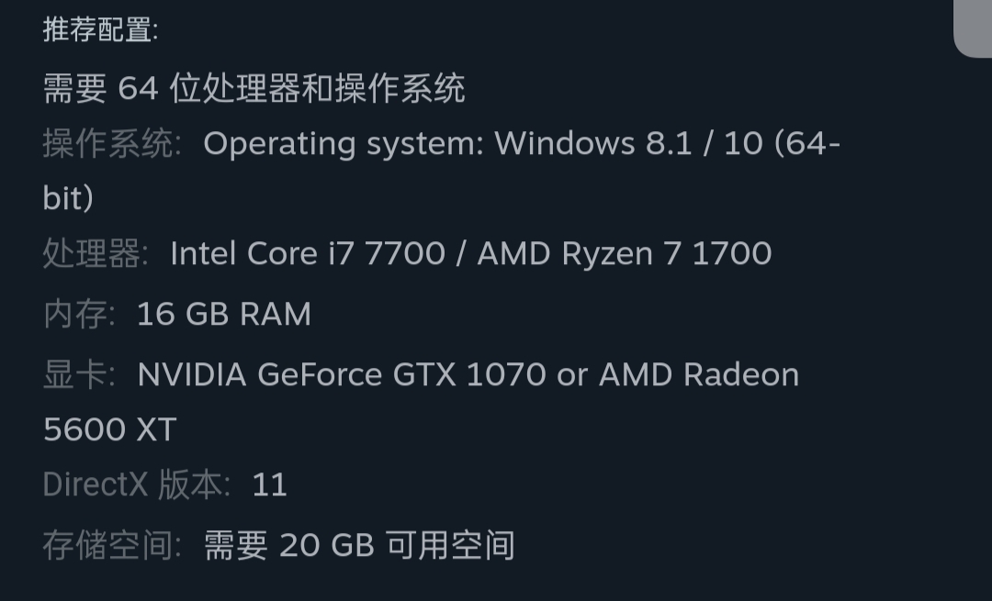The image size is (992, 601).
Task: Click the Intel Core i7 7700 text
Action: tap(308, 253)
